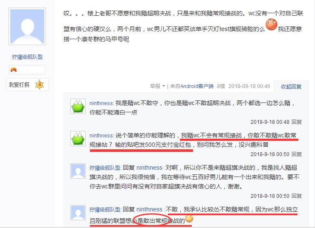The image size is (315, 228).
Task: Collapse replies with 收起回复
Action: click(x=291, y=87)
